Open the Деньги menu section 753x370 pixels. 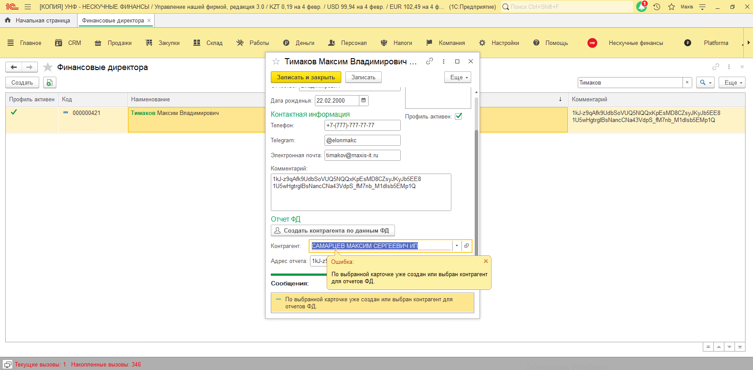[x=305, y=43]
